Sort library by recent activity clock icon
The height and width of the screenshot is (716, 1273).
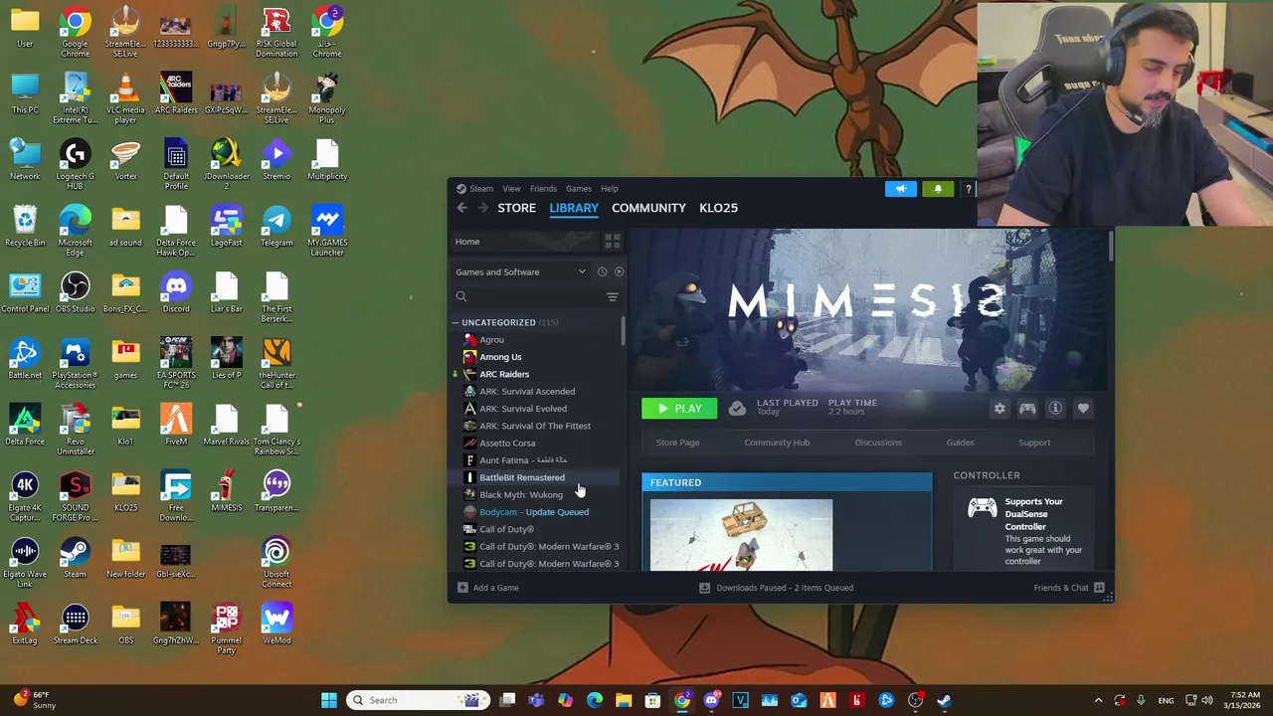pyautogui.click(x=602, y=271)
